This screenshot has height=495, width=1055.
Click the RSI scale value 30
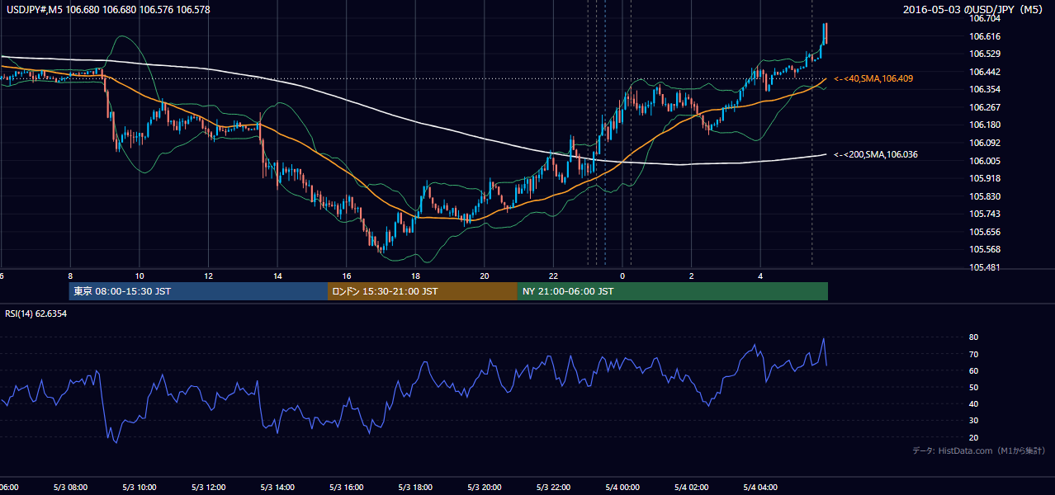(974, 421)
